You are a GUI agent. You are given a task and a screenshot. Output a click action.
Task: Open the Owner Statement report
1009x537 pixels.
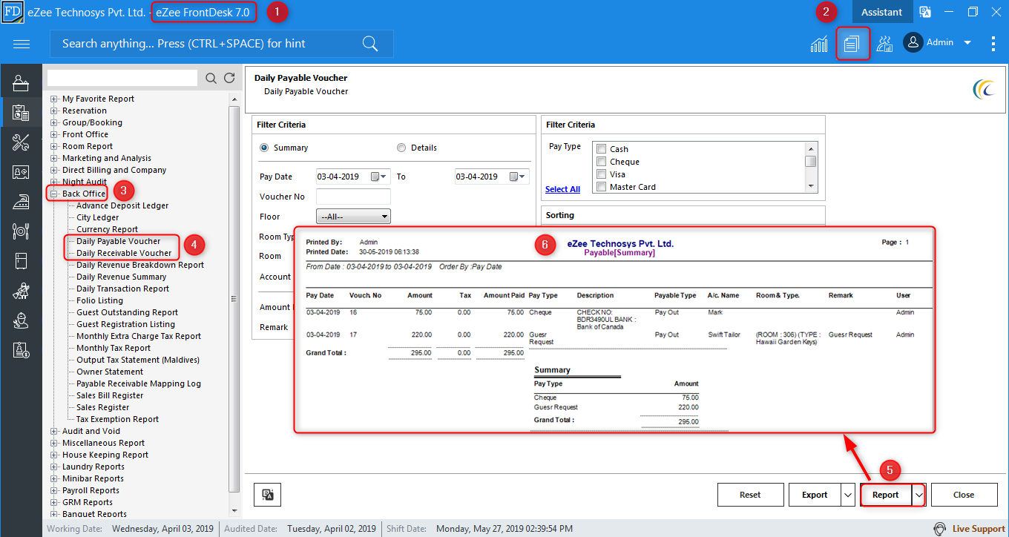click(110, 372)
